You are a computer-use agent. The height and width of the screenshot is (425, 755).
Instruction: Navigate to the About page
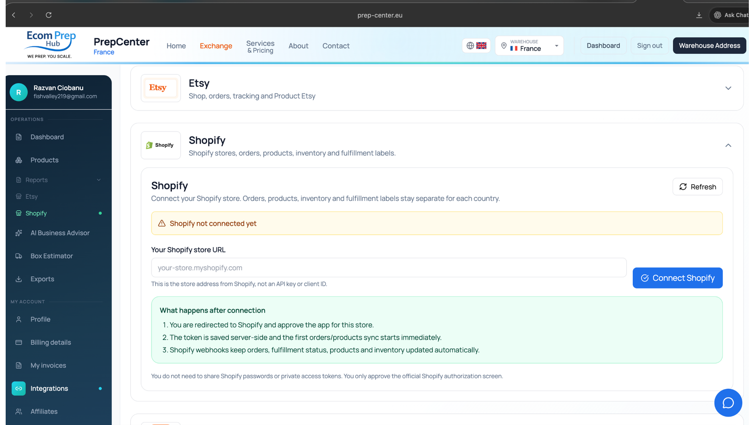click(x=298, y=46)
